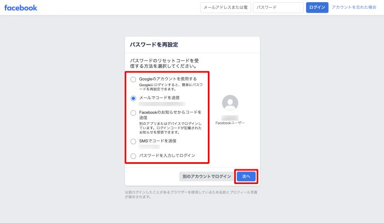This screenshot has width=384, height=223.
Task: Click the default profile avatar icon
Action: [230, 103]
